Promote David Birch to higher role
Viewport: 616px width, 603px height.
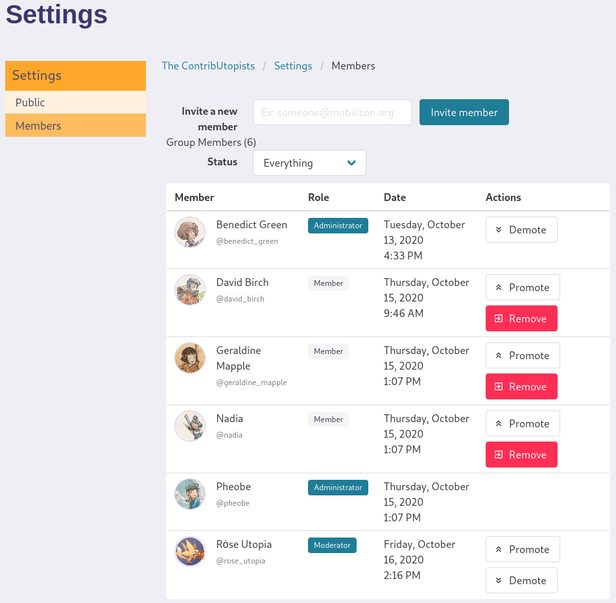523,287
